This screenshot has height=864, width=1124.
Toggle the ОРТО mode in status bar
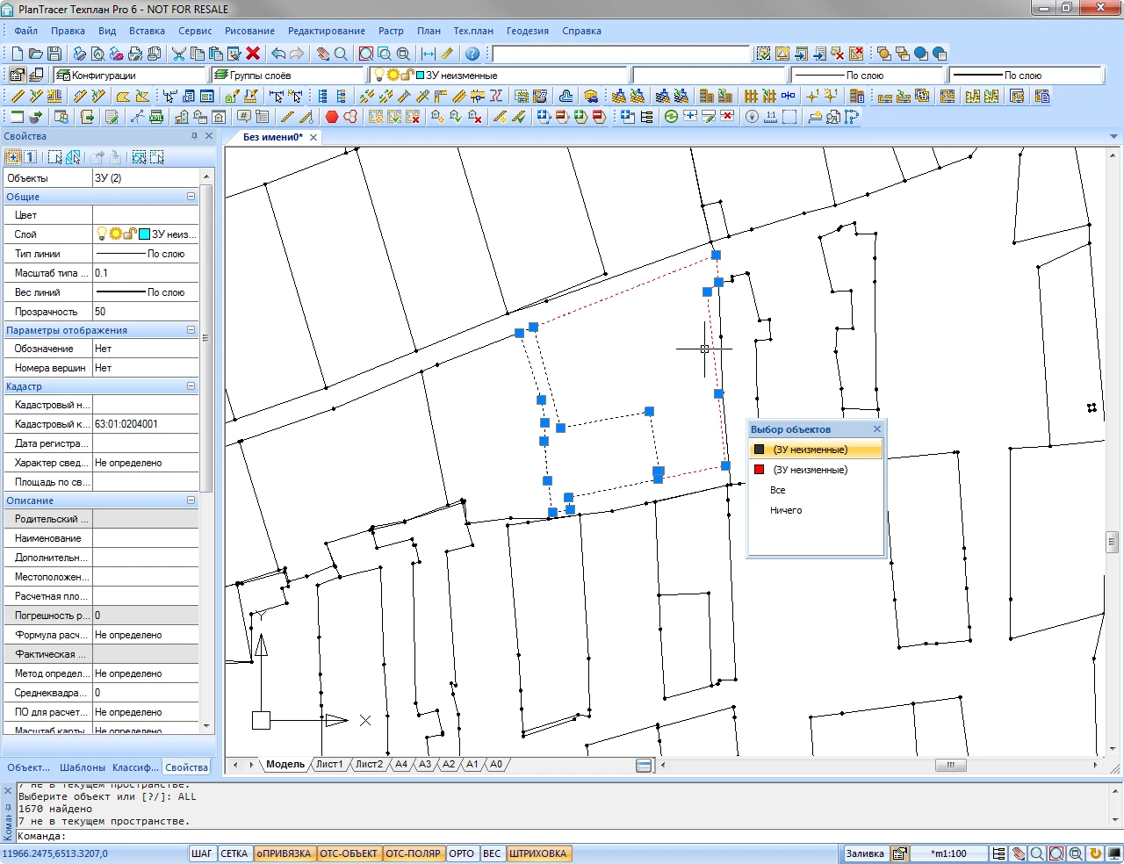(x=461, y=853)
